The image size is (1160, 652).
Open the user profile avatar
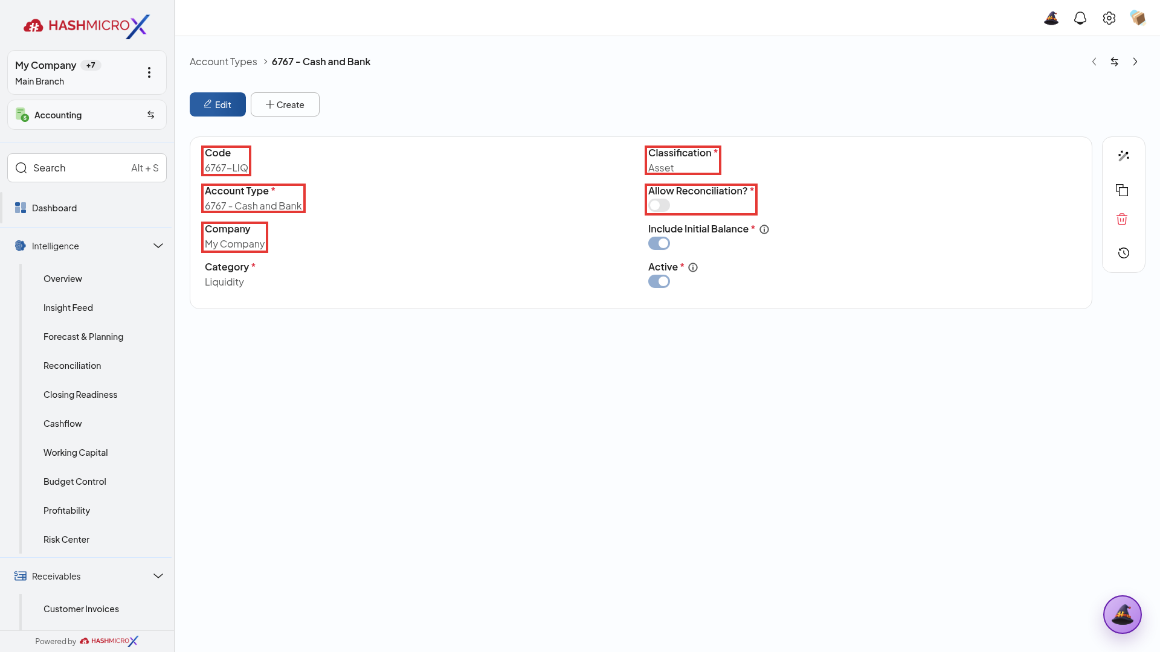[x=1138, y=18]
